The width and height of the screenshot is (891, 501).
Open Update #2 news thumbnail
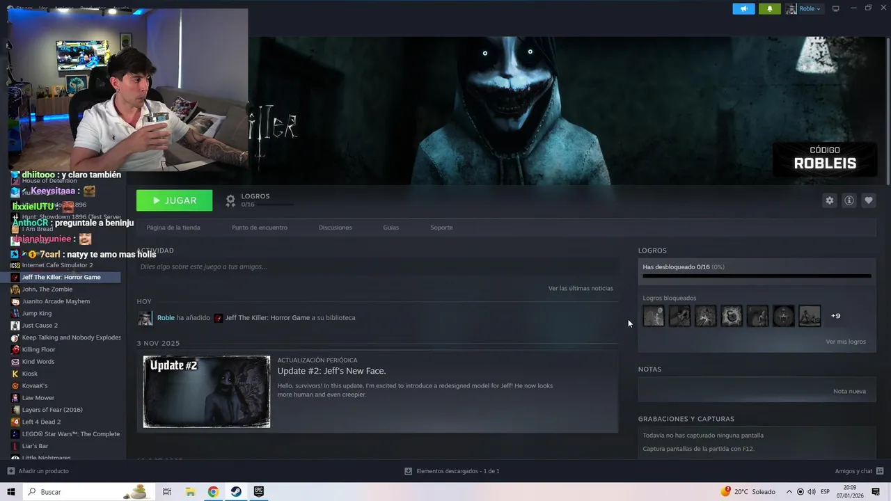coord(207,392)
